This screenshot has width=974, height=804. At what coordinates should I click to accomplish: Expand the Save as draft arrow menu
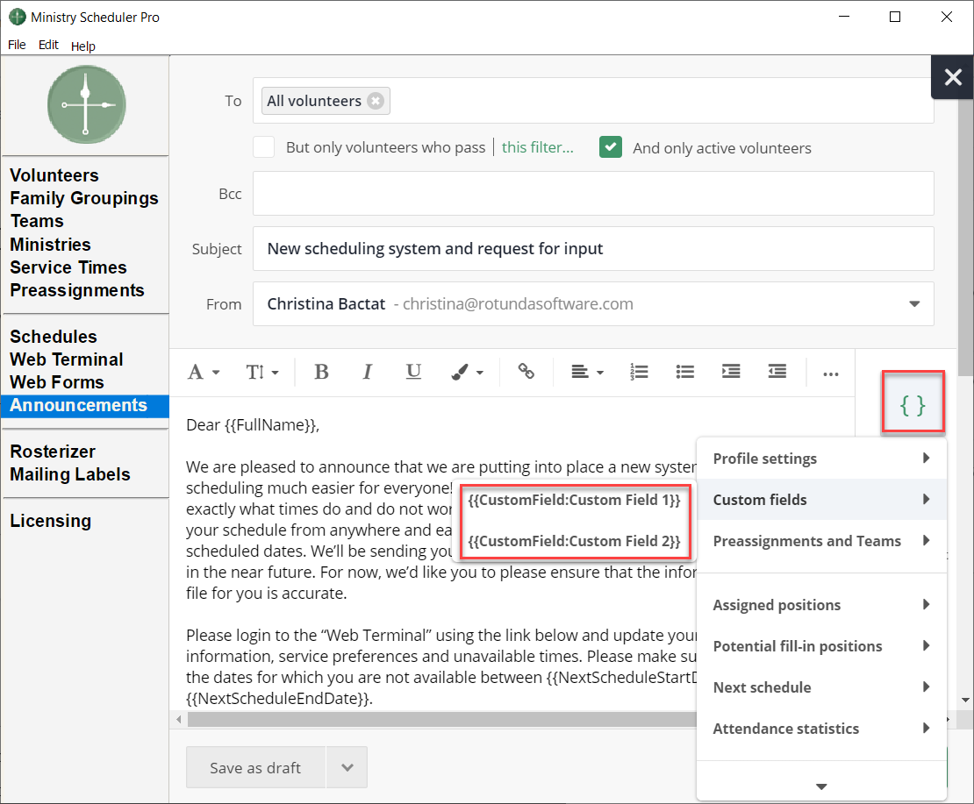[347, 768]
